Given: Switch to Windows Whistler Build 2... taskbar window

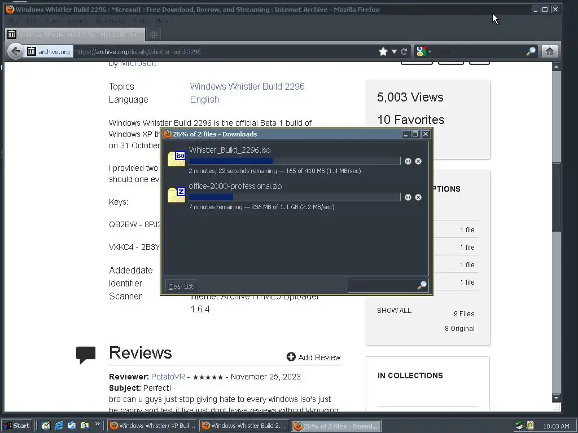Looking at the screenshot, I should coord(245,426).
